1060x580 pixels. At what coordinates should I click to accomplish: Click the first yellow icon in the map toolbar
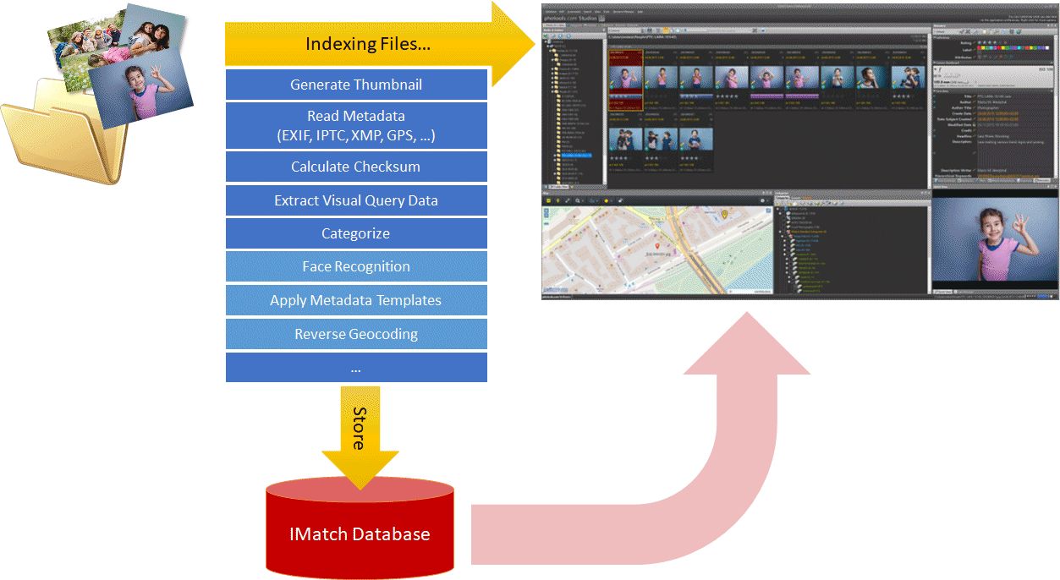coord(548,200)
